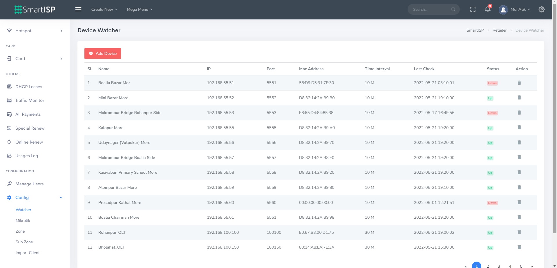Screen dimensions: 557x268
Task: Enter fullscreen mode via the top bar icon
Action: [473, 9]
